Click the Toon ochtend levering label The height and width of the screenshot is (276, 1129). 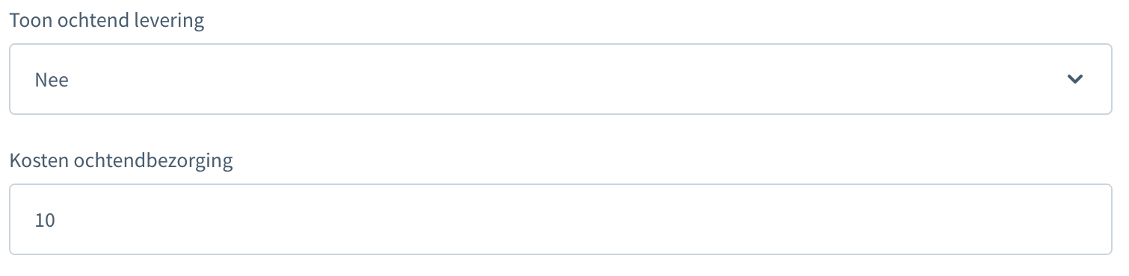coord(107,20)
